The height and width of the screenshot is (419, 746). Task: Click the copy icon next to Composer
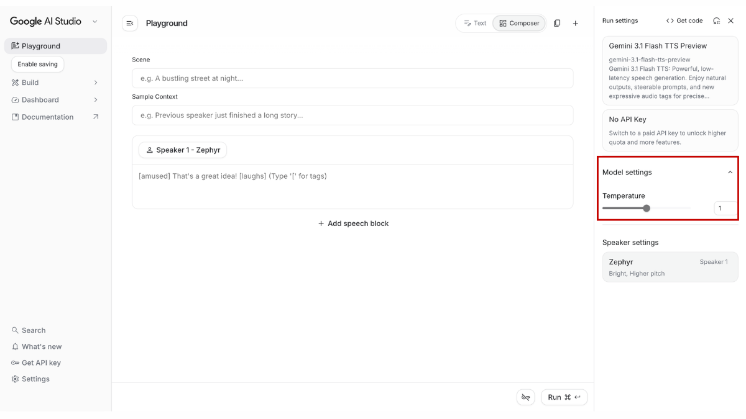(x=557, y=23)
